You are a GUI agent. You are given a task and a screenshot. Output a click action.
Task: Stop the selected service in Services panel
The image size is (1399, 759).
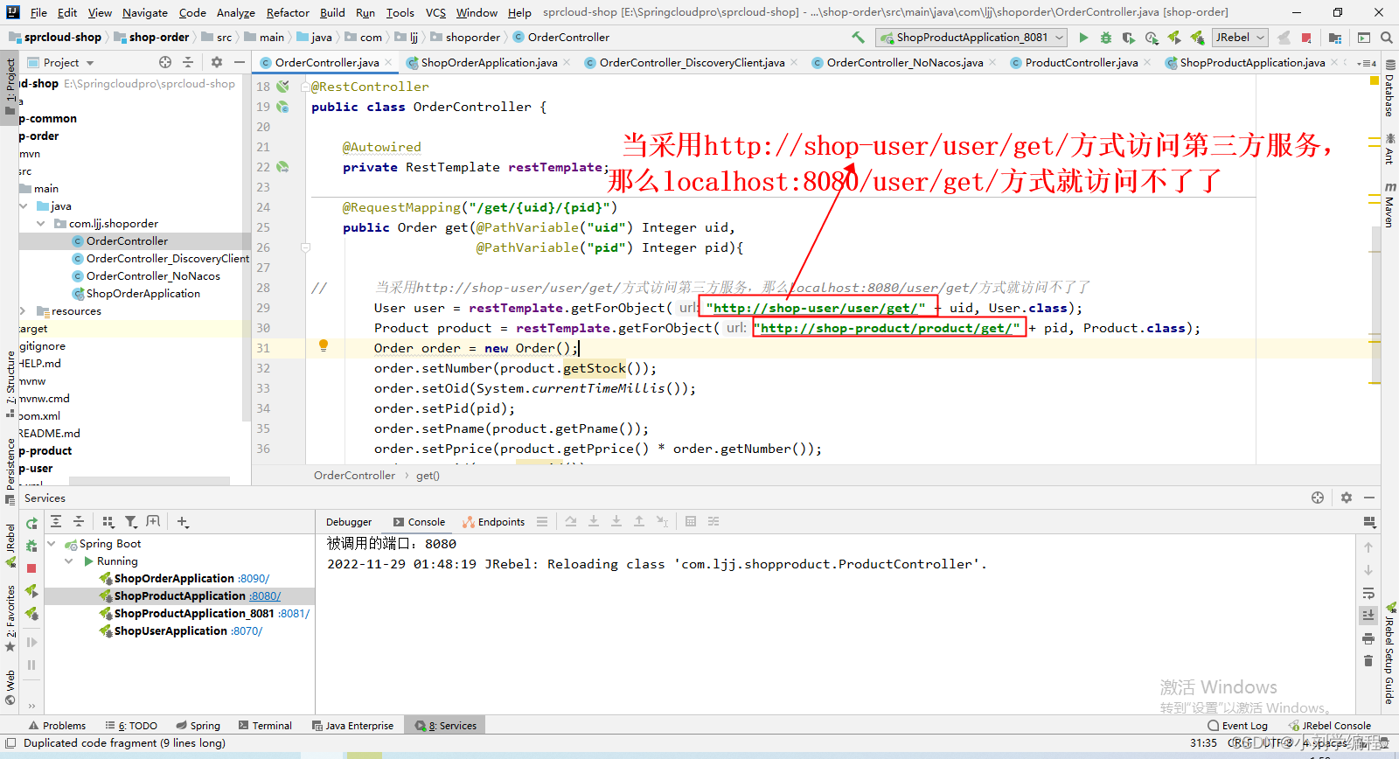(31, 568)
